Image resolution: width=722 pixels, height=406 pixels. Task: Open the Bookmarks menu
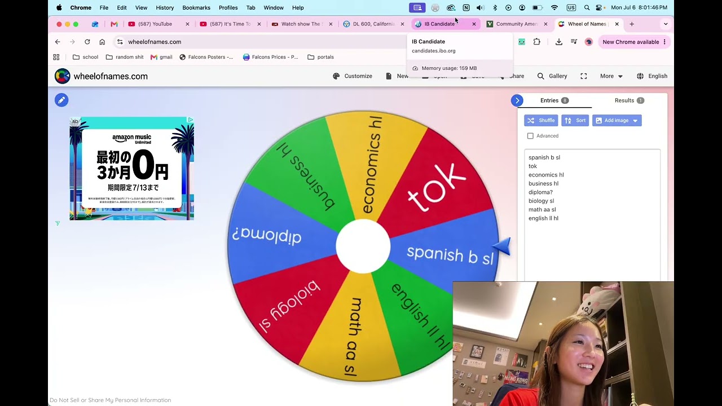coord(196,8)
